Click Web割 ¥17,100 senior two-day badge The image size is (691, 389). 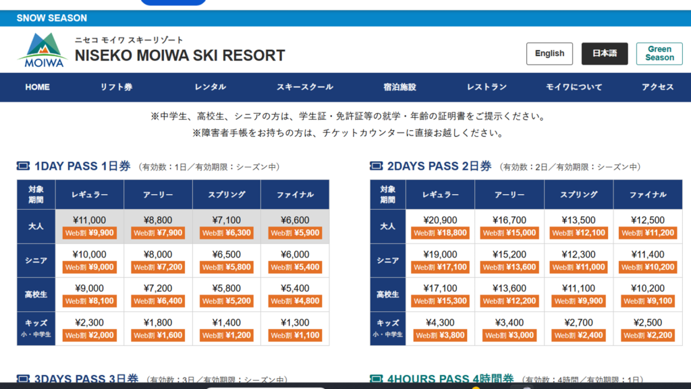[x=440, y=267]
